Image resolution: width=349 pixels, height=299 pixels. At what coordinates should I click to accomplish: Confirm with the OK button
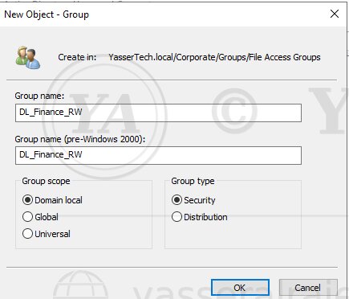coord(240,288)
